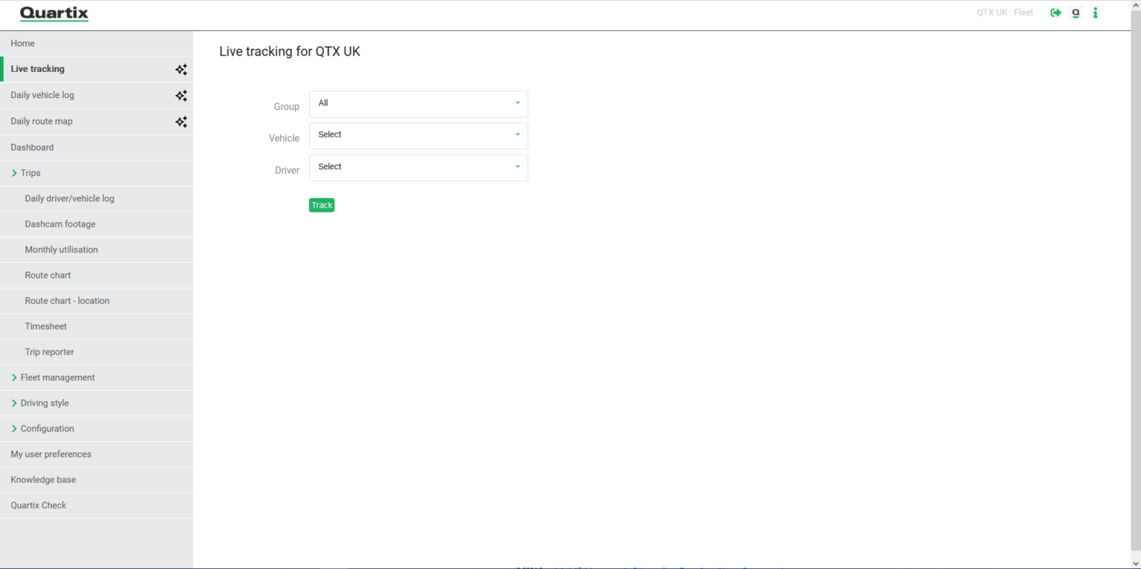Viewport: 1141px width, 569px height.
Task: Open the Group dropdown
Action: tap(418, 104)
